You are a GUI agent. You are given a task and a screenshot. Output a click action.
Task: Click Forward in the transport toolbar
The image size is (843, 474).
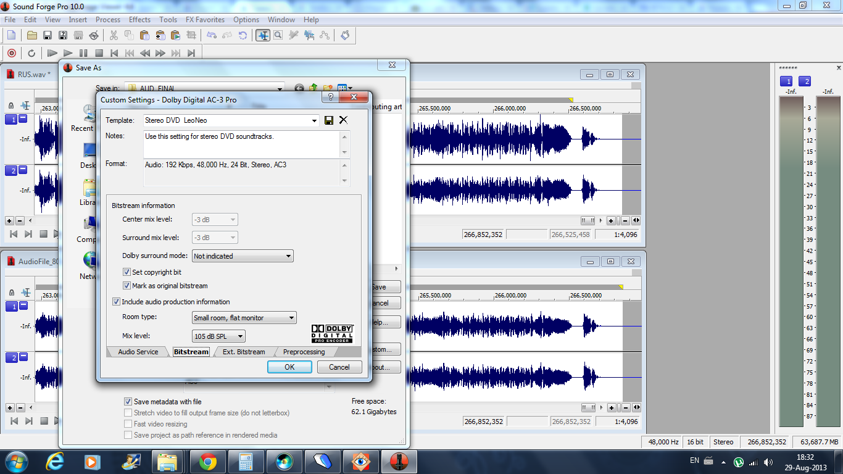pyautogui.click(x=160, y=53)
